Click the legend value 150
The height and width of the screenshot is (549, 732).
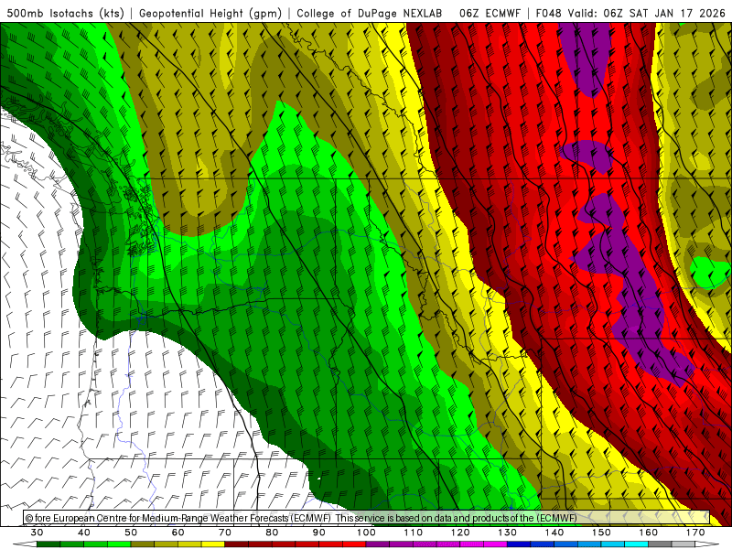pos(601,533)
